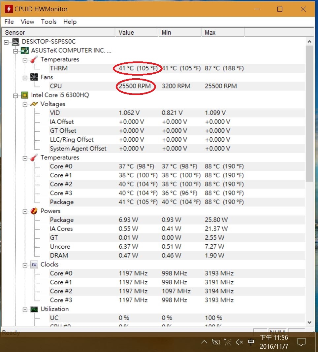Screen dimensions: 318x352
Task: Click the 3200 RPM minimum fan value
Action: coord(176,86)
